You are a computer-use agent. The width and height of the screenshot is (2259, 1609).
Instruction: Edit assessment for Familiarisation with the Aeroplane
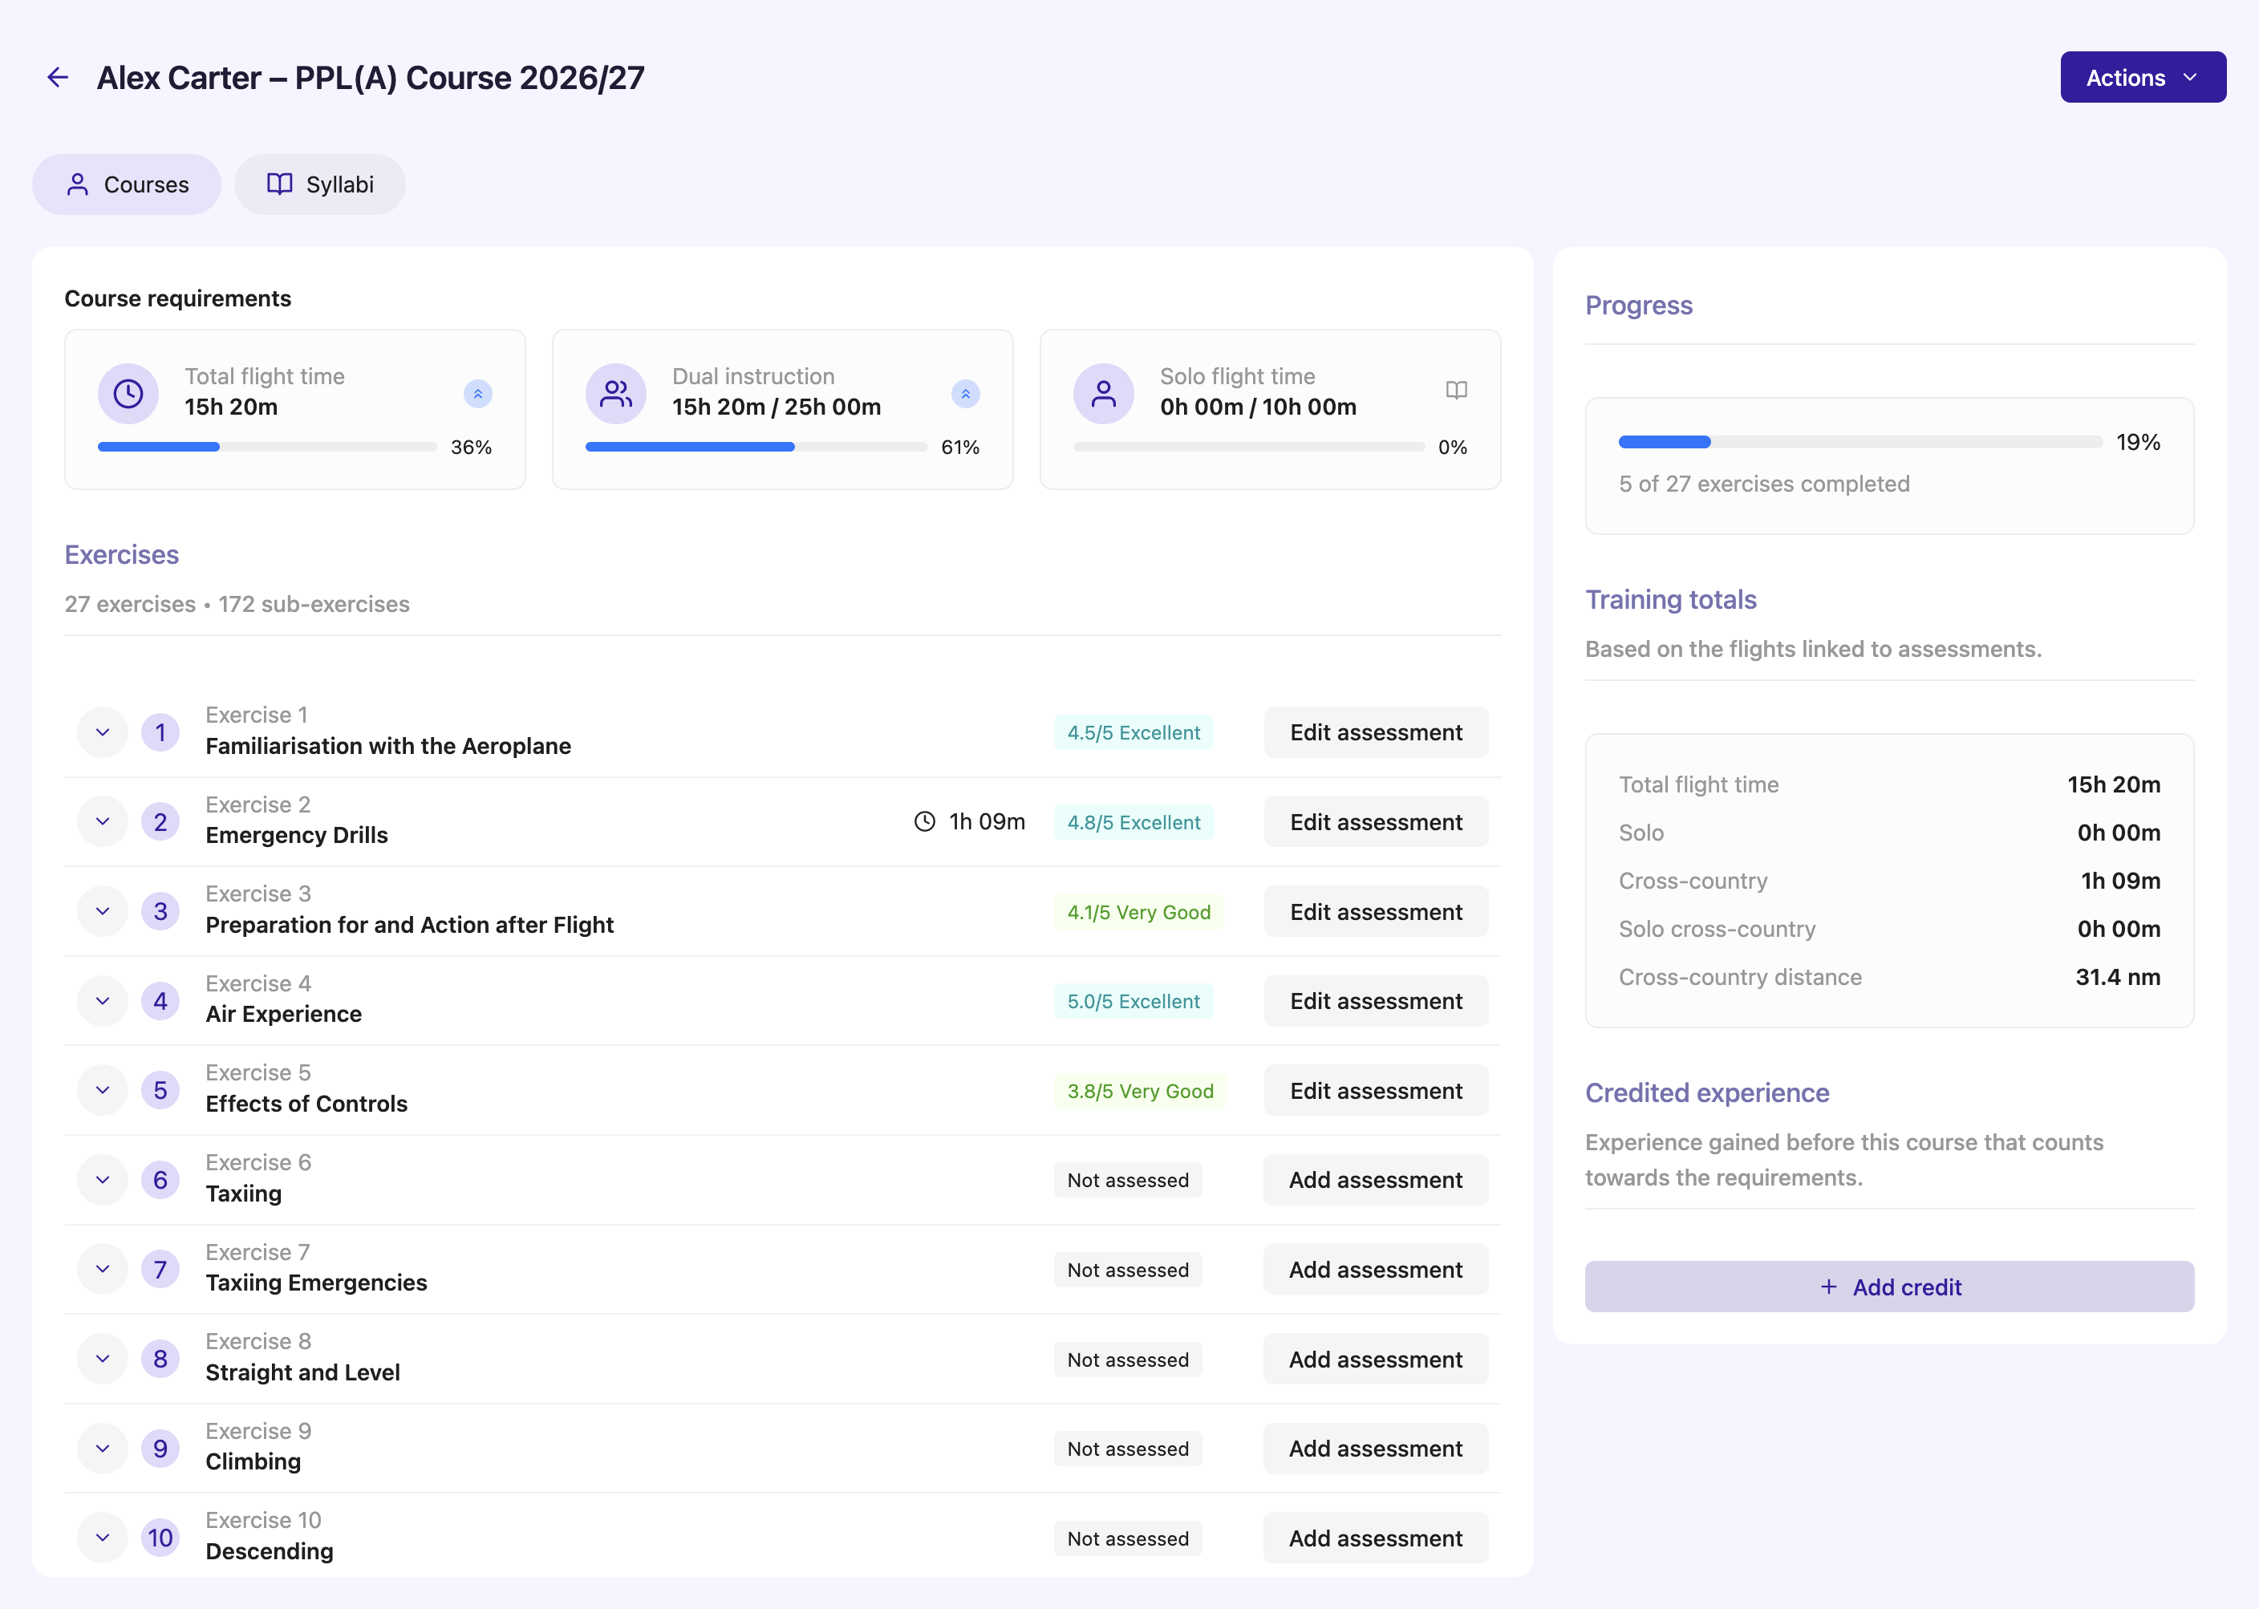1375,733
